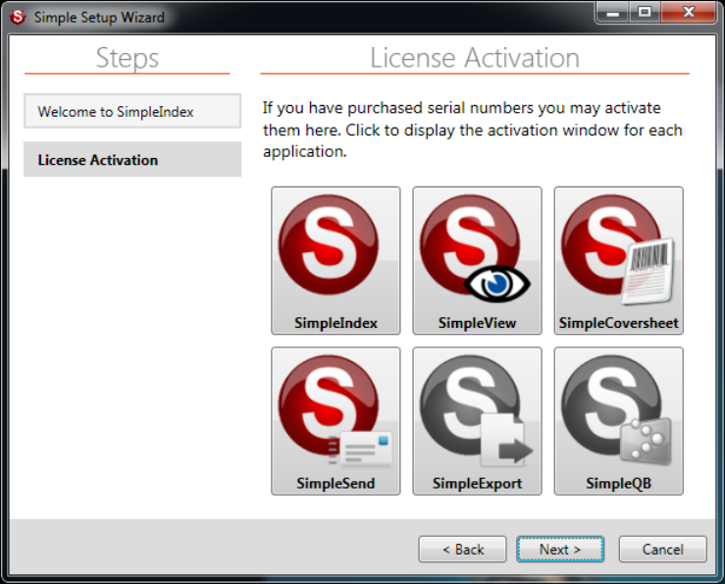Viewport: 725px width, 584px height.
Task: Click the Steps panel heading
Action: pyautogui.click(x=128, y=58)
